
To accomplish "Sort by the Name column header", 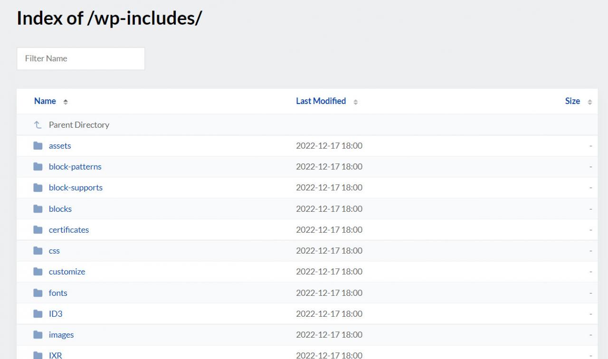I will (45, 101).
